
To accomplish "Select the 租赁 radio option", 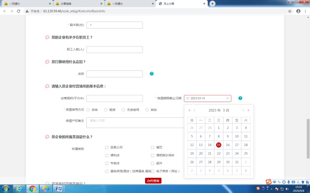I will [x=106, y=110].
